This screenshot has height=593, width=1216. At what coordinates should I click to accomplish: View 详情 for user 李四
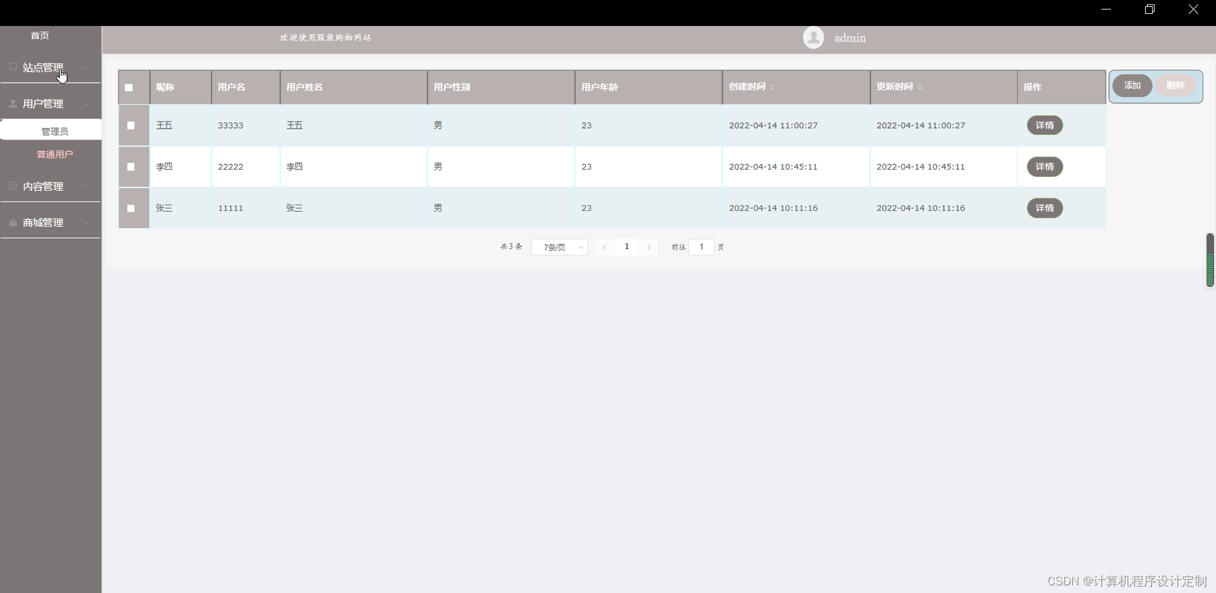[x=1044, y=167]
